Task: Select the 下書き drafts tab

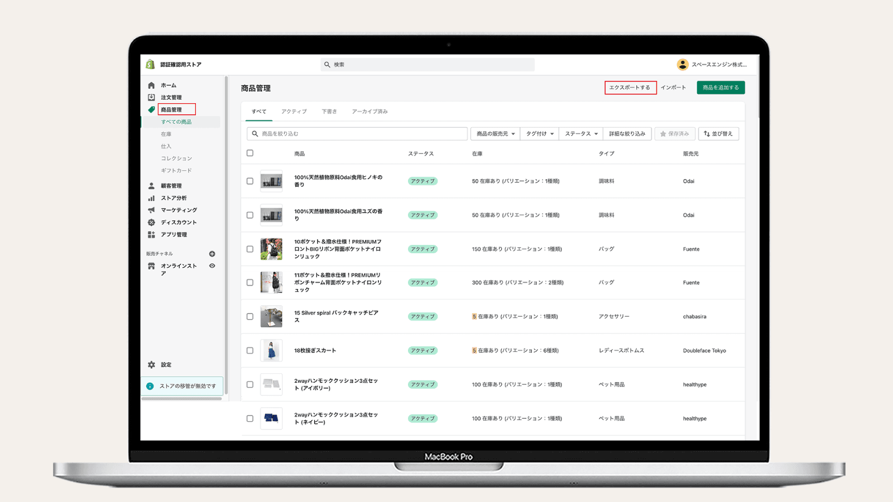Action: click(329, 111)
